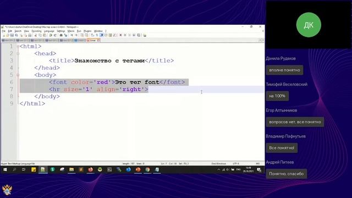Click the title text 'Знакомство с тегами'

tap(109, 61)
